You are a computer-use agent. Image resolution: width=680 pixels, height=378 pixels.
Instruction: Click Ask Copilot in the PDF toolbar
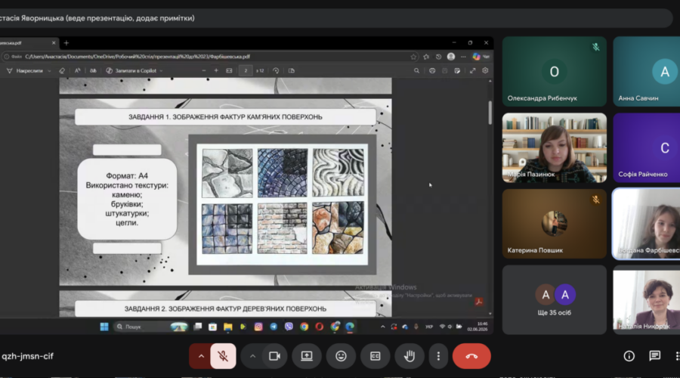(131, 71)
